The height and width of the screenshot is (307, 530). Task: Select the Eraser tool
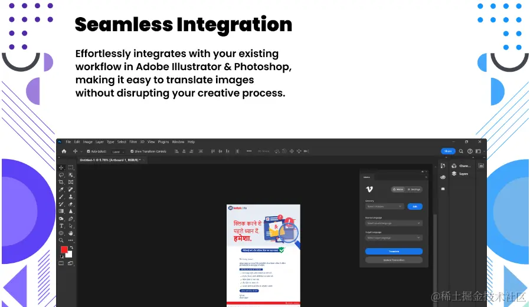71,204
